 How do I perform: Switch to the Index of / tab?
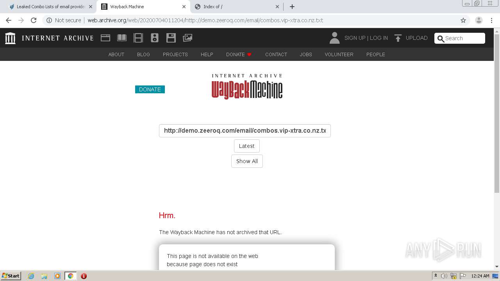[236, 7]
